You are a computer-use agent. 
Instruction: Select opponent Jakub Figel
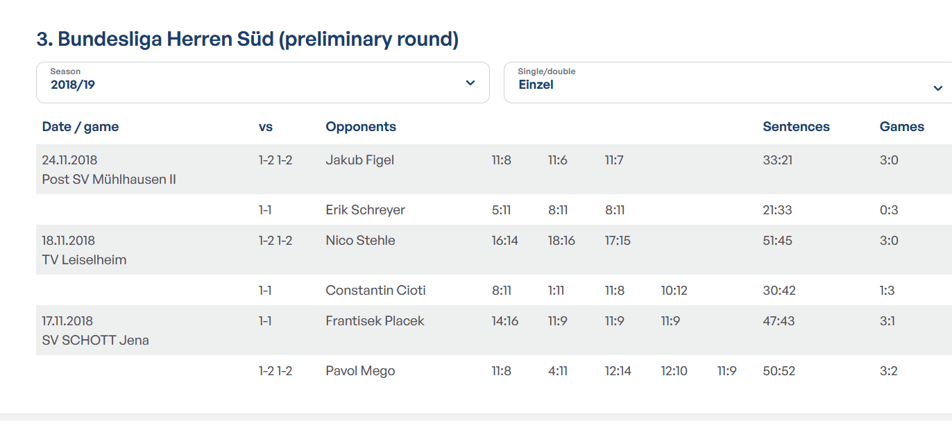[359, 160]
